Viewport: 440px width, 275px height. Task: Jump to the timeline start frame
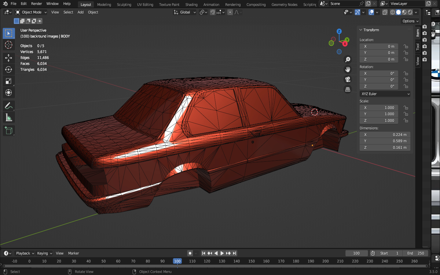204,253
